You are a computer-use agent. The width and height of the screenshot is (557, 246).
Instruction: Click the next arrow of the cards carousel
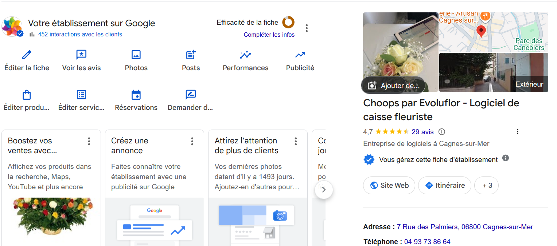[324, 190]
